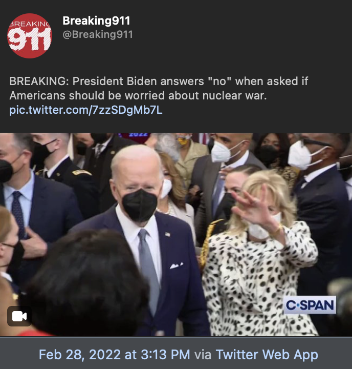Click the BREAKING text inside the avatar logo
The height and width of the screenshot is (369, 352).
tap(30, 24)
